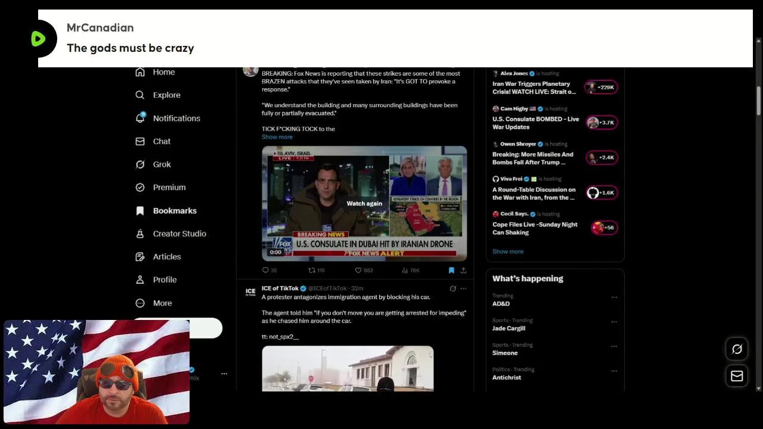Click the page vertical scrollbar thumb
This screenshot has width=763, height=429.
758,101
